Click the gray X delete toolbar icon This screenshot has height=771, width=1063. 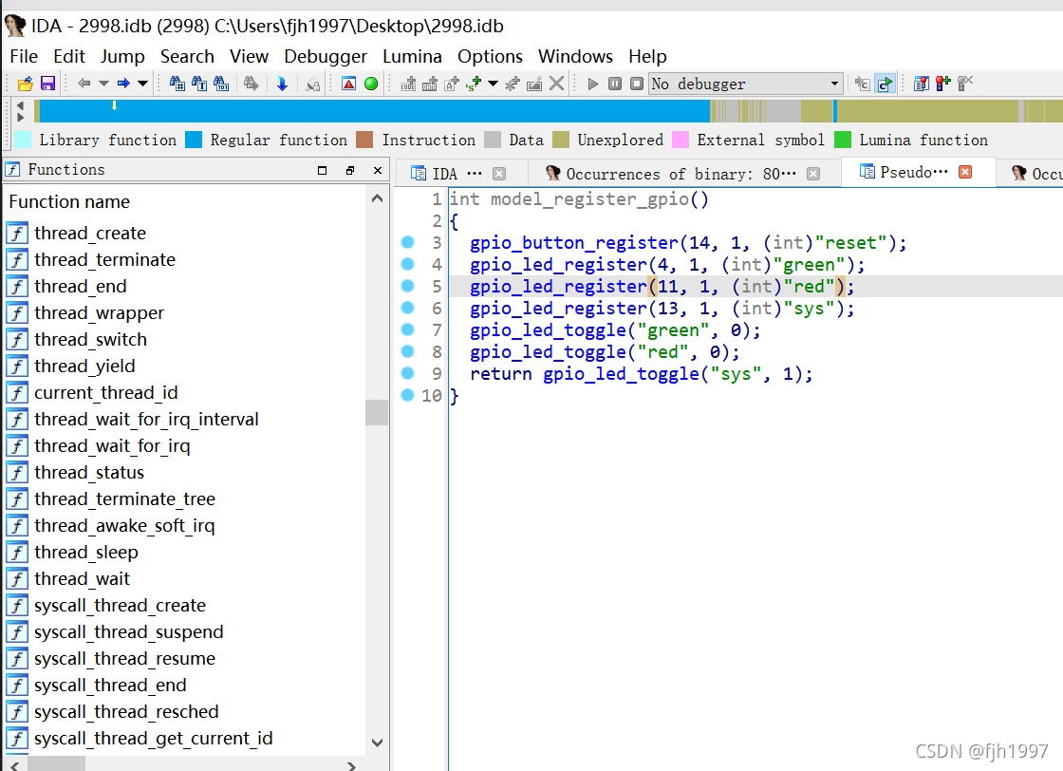556,84
